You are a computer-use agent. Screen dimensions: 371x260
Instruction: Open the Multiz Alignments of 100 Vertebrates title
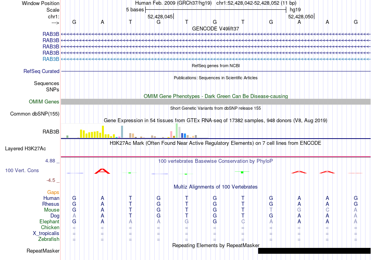coord(216,187)
